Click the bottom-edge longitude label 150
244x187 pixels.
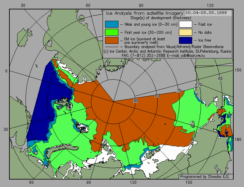click(x=189, y=182)
